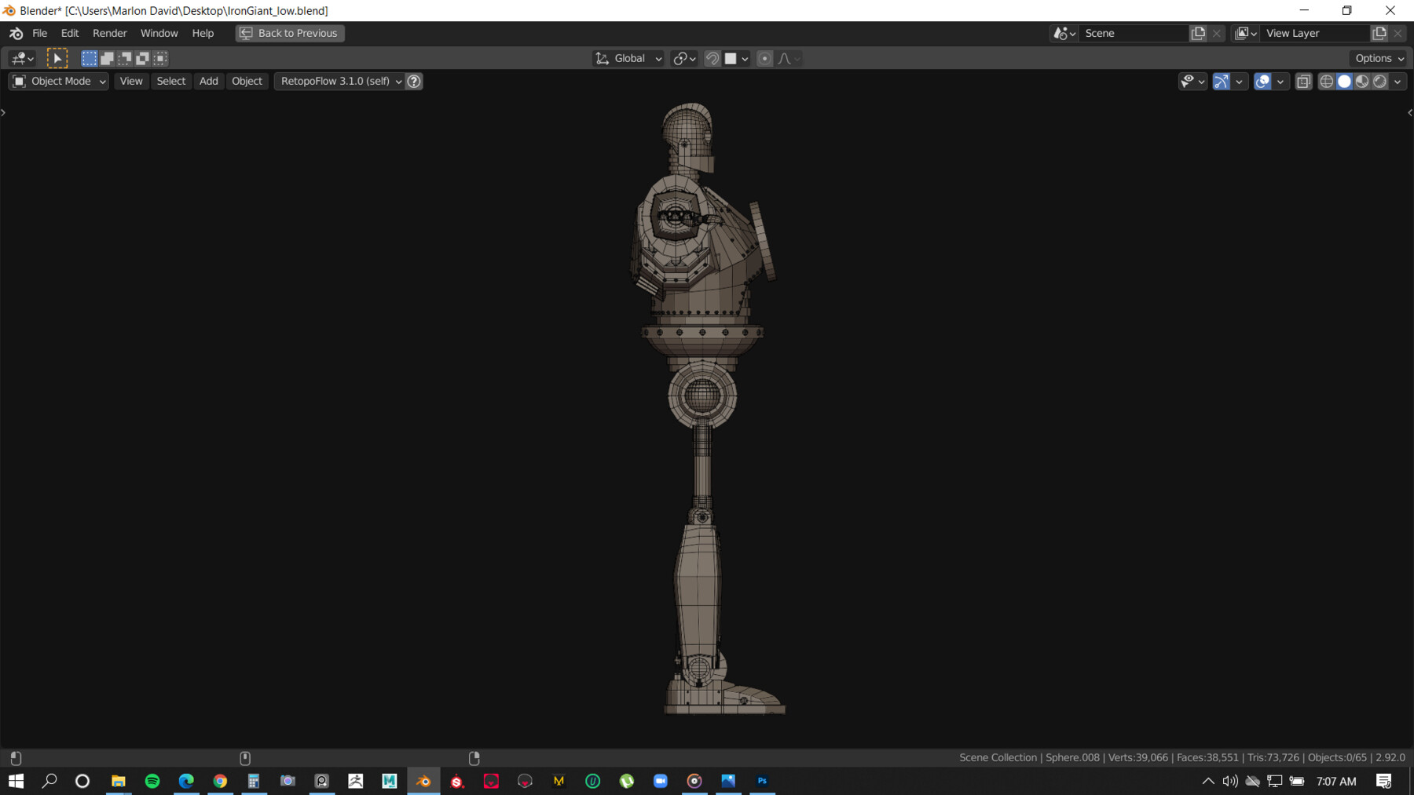Open the Zoom app from taskbar
This screenshot has height=795, width=1414.
tap(661, 781)
